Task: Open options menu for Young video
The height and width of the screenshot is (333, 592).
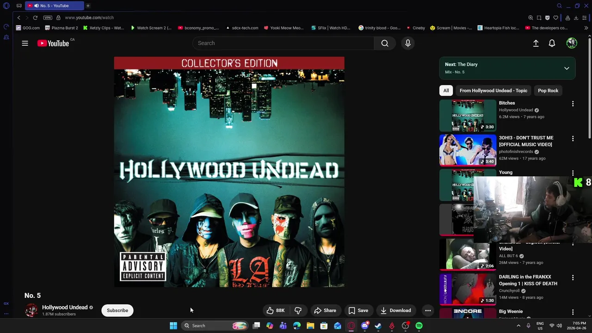Action: 573,173
